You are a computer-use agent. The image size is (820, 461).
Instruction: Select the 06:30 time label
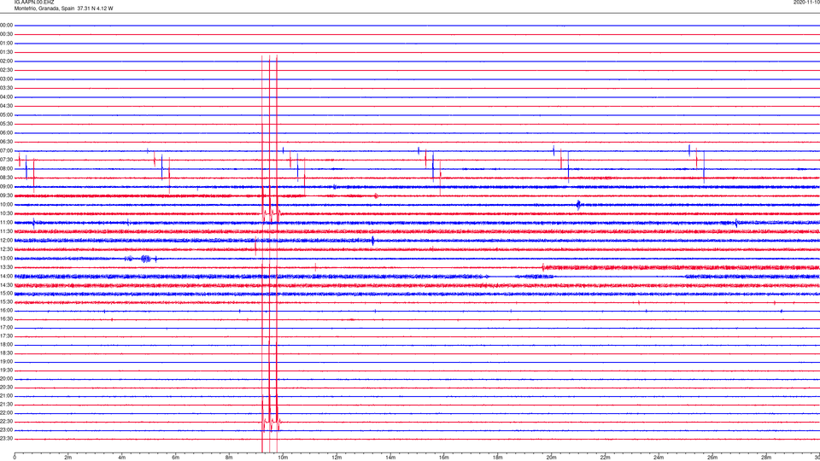[x=7, y=142]
